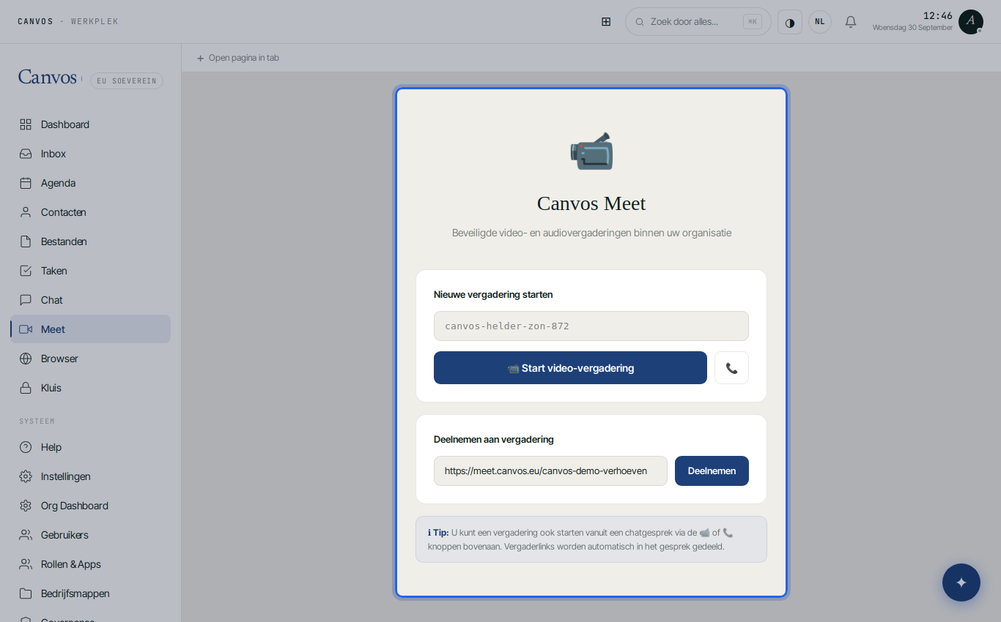Click the Agenda calendar icon

click(x=26, y=183)
